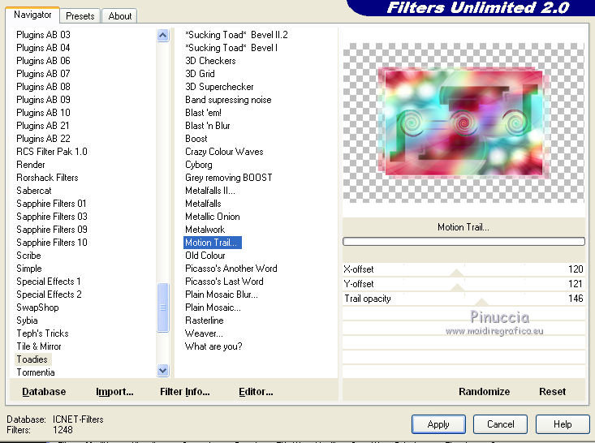Choose the 3D Checkers filter
Image resolution: width=595 pixels, height=443 pixels.
[210, 61]
